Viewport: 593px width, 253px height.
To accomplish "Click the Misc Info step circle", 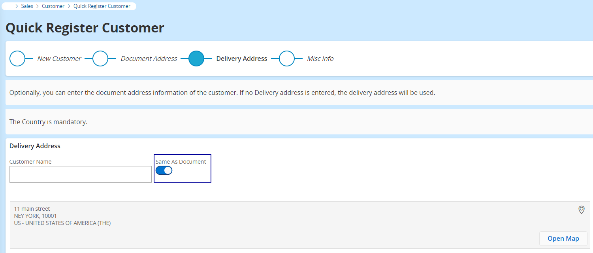I will [x=287, y=59].
